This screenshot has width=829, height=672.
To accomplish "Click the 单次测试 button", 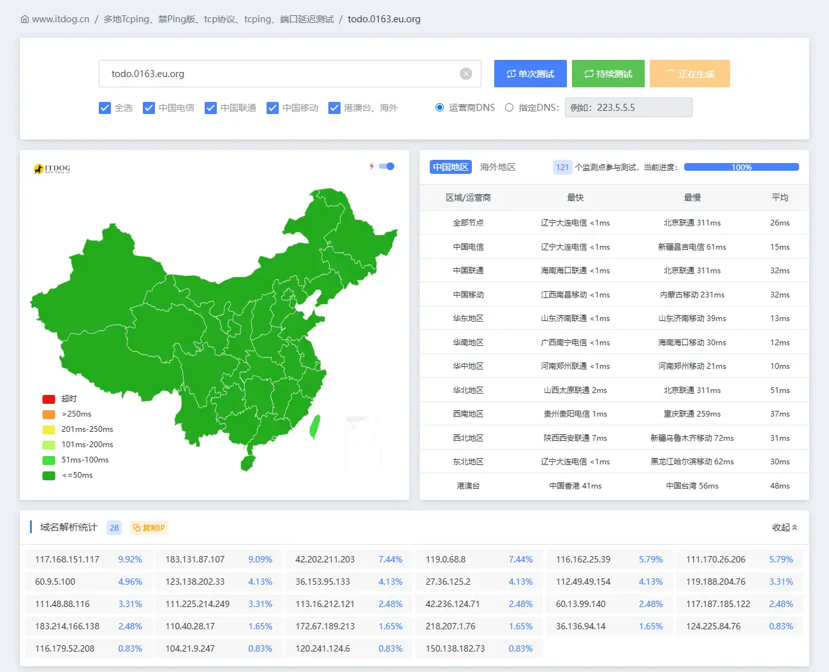I will 531,74.
